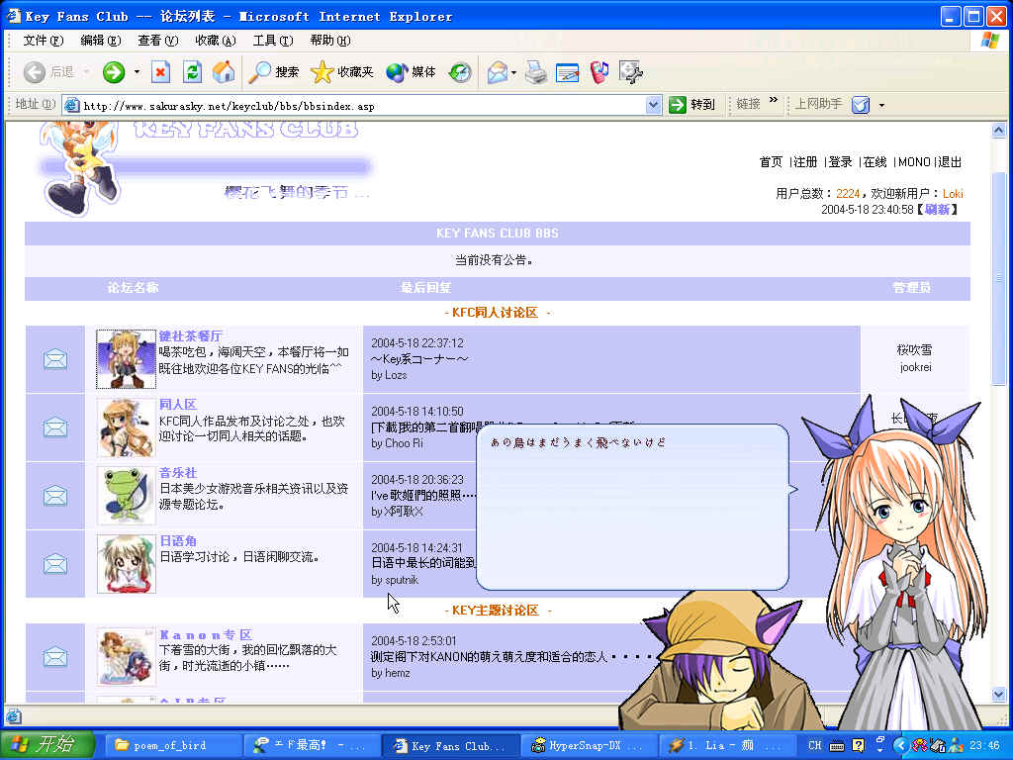This screenshot has width=1013, height=760.
Task: Open the Media (媒体) panel
Action: point(411,71)
